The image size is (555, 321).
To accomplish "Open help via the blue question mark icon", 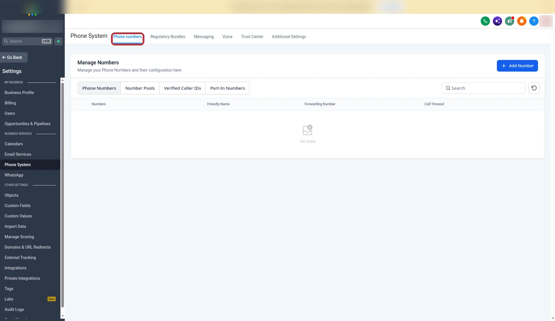I will tap(534, 21).
